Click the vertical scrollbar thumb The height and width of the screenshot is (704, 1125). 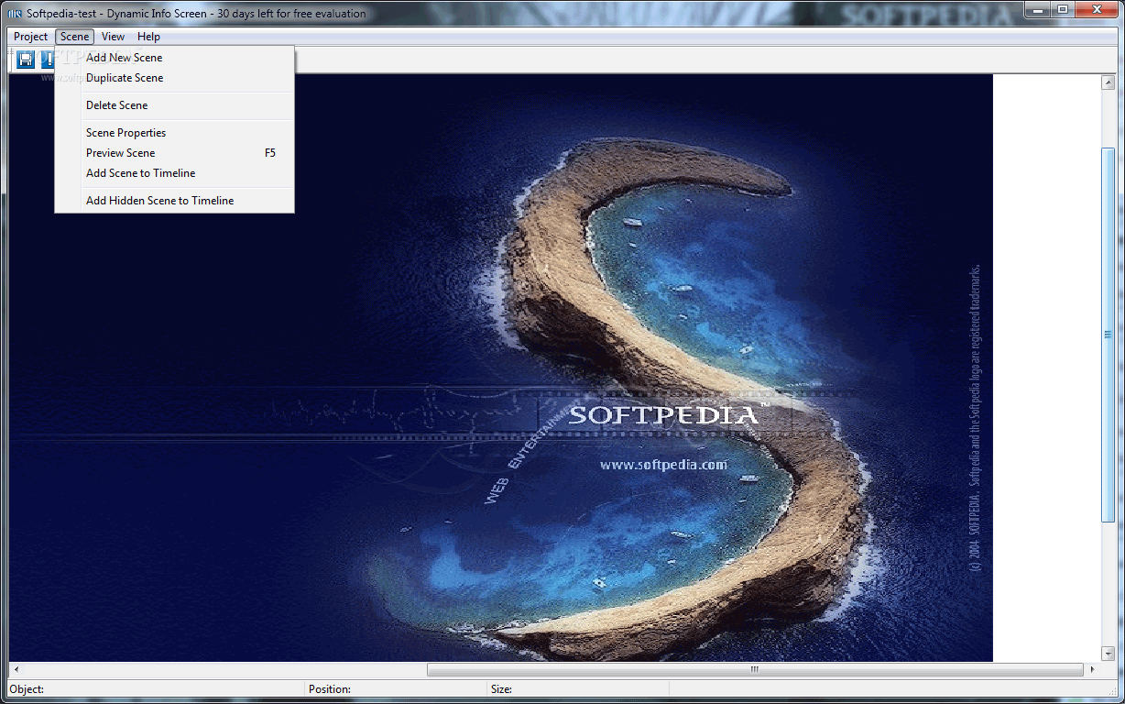(x=1108, y=335)
